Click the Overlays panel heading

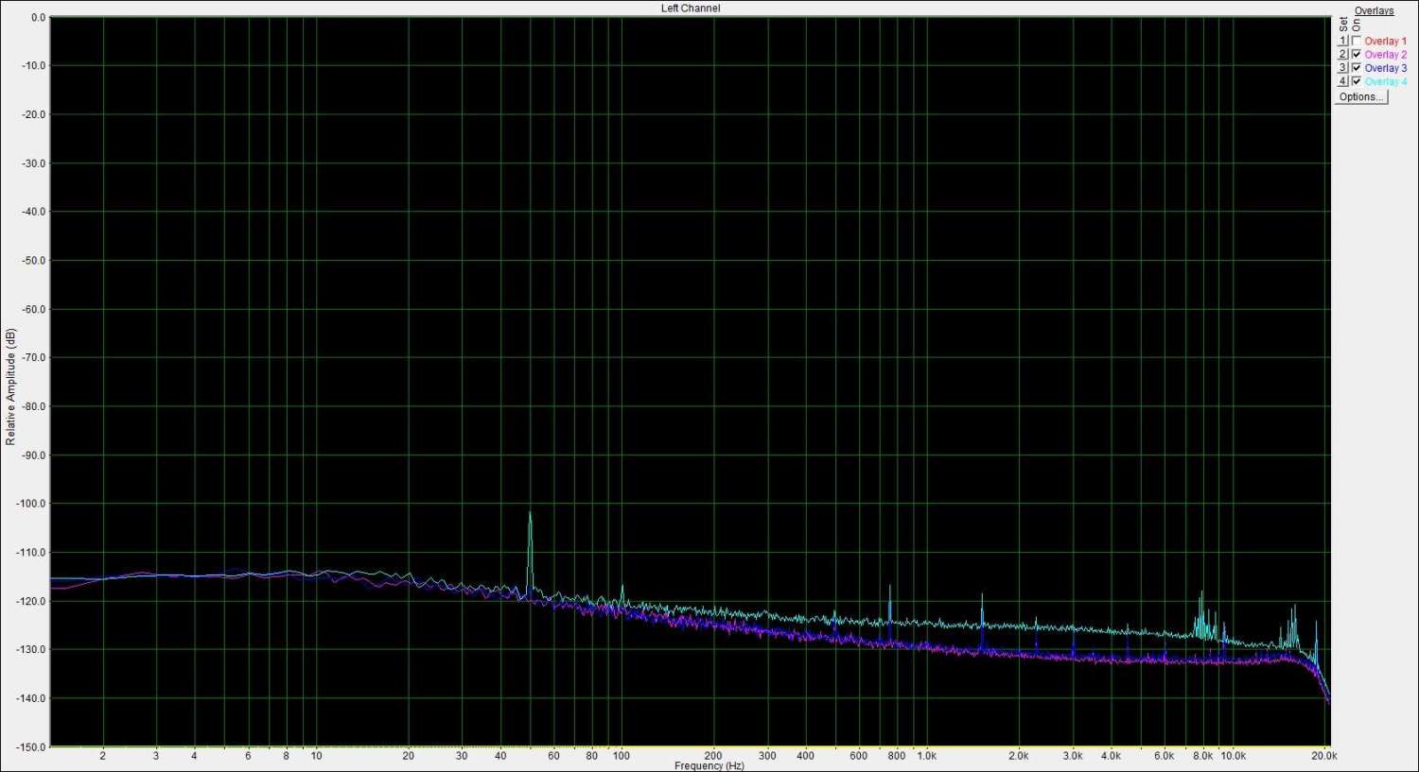1374,11
